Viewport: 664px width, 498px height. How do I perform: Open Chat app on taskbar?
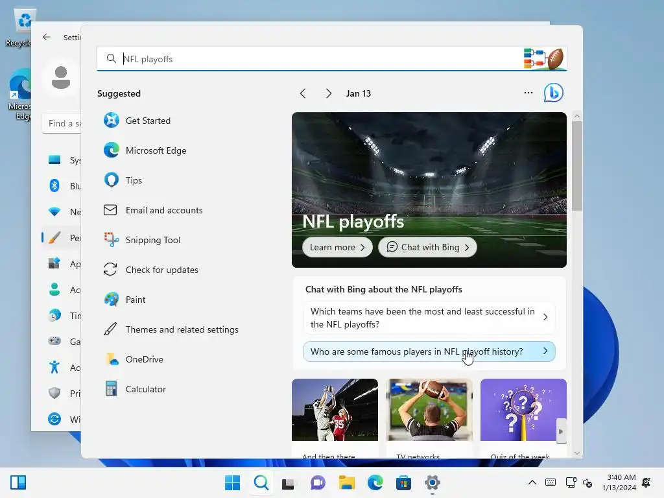[x=318, y=482]
